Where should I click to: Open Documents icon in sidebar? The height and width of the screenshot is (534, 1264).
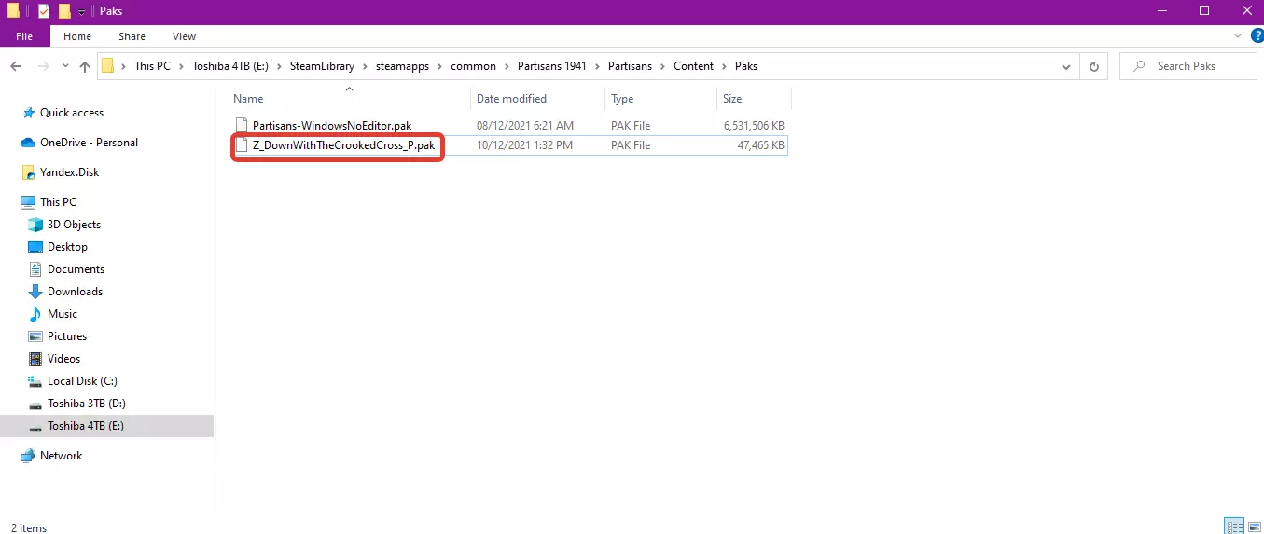[x=35, y=269]
